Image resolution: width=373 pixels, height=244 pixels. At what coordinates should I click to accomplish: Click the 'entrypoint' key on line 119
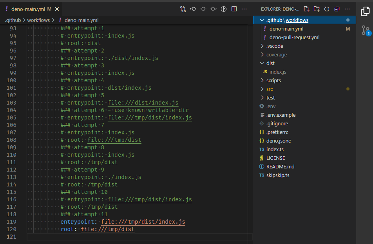tap(77, 222)
